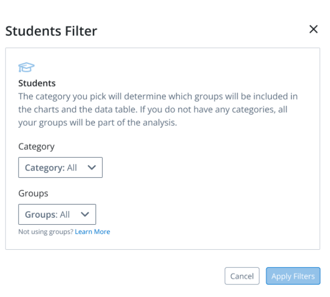Screen dimensions: 330x297
Task: Click the bold 'Groups:' text inside the dropdown
Action: (x=41, y=215)
